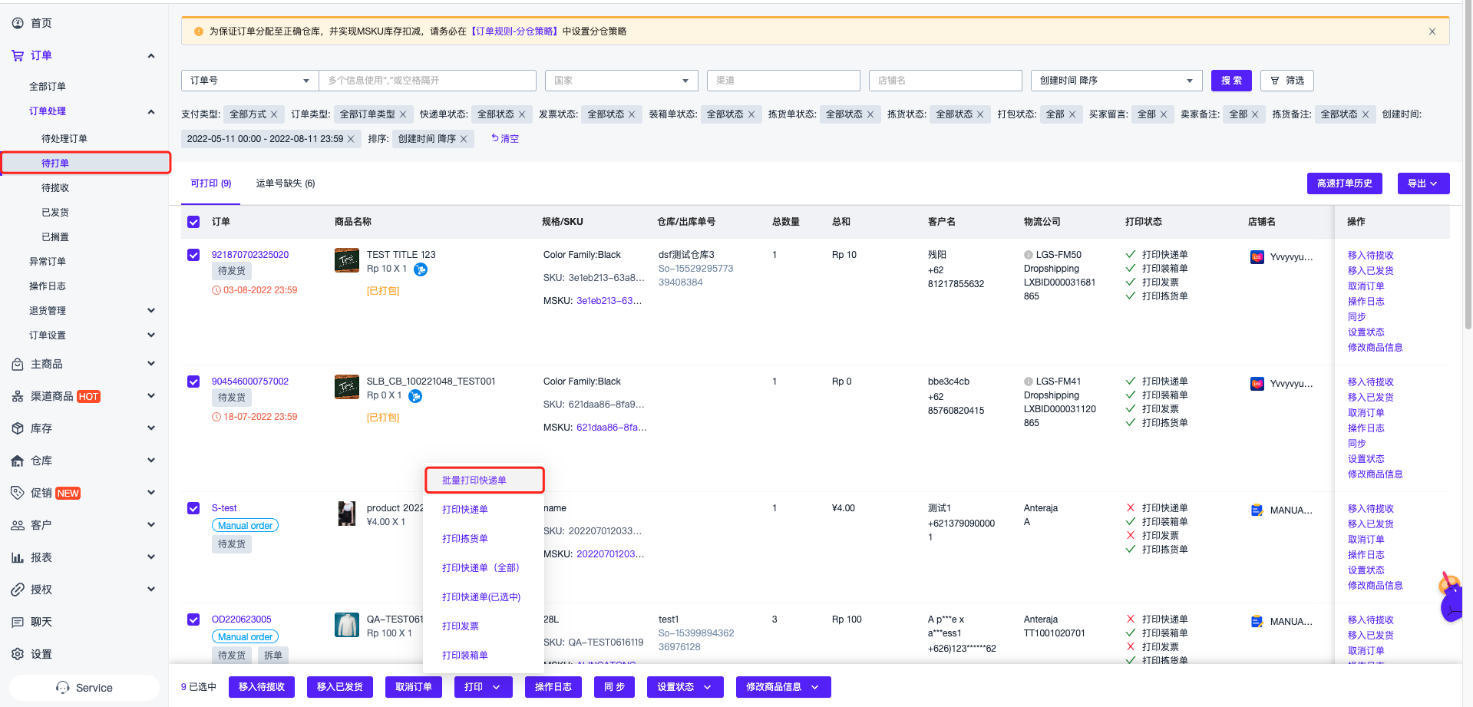Toggle the select-all orders checkbox in header

(193, 222)
